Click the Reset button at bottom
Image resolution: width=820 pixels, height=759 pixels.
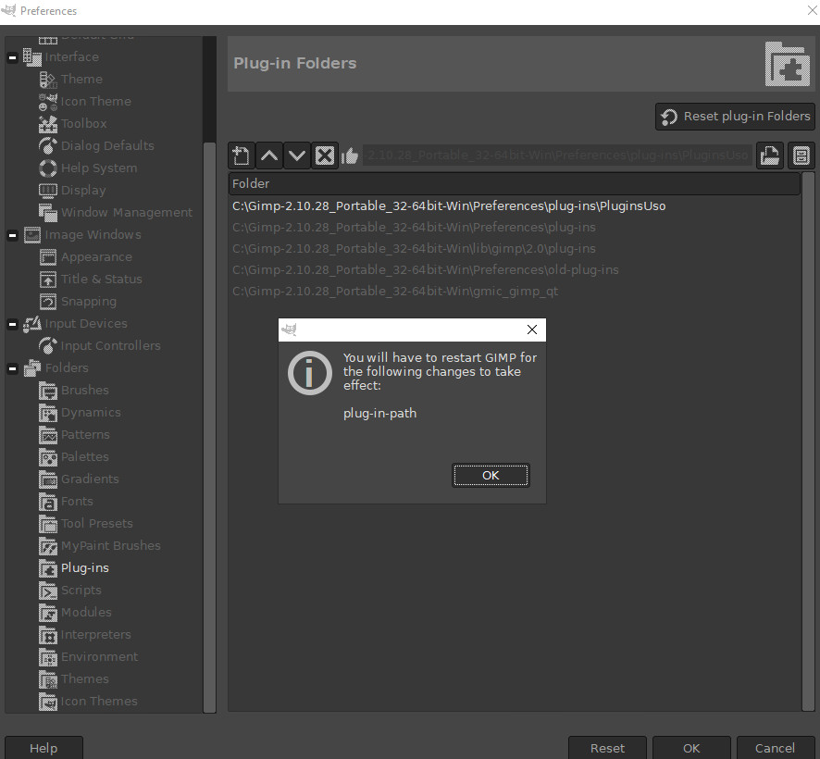click(607, 748)
